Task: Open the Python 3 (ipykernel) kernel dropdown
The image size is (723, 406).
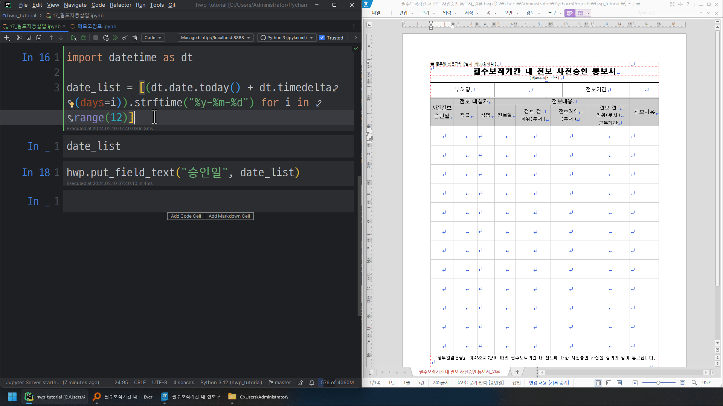Action: tap(287, 38)
